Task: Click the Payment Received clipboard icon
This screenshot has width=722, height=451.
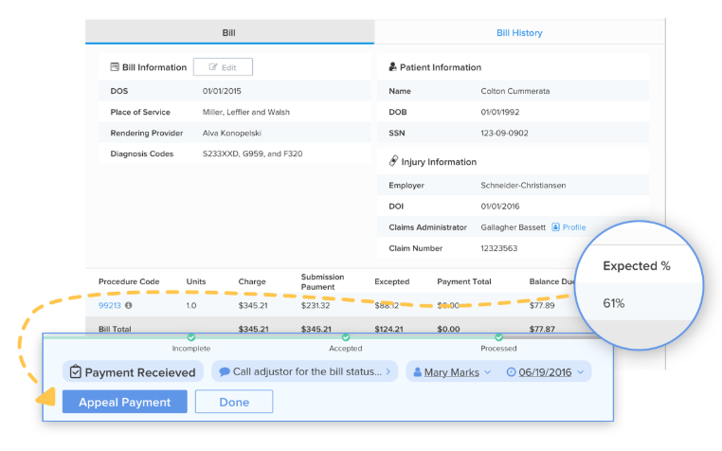Action: click(x=76, y=372)
